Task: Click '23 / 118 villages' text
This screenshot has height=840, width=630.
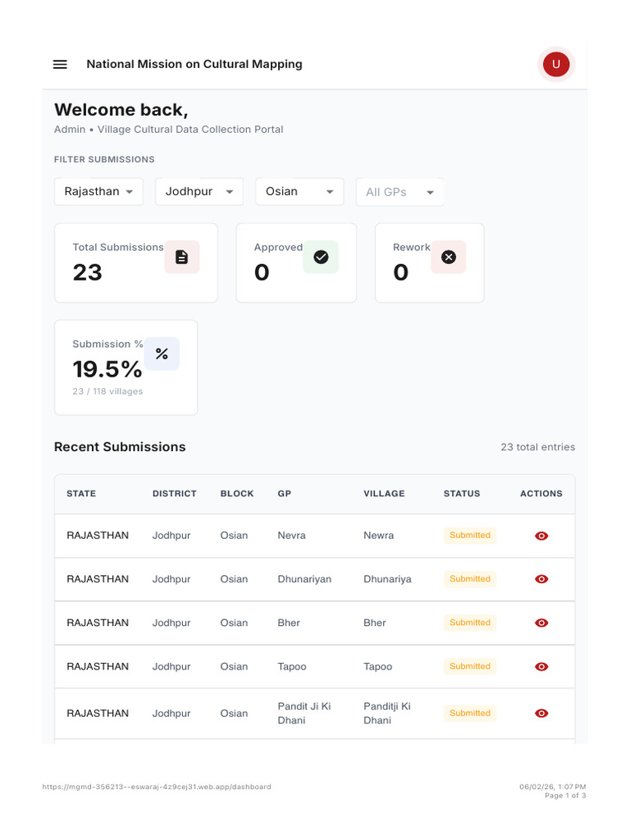Action: pyautogui.click(x=107, y=391)
